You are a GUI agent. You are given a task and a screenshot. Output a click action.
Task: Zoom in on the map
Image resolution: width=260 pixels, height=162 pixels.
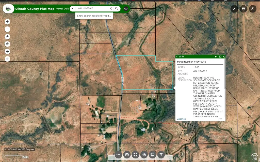click(x=8, y=22)
